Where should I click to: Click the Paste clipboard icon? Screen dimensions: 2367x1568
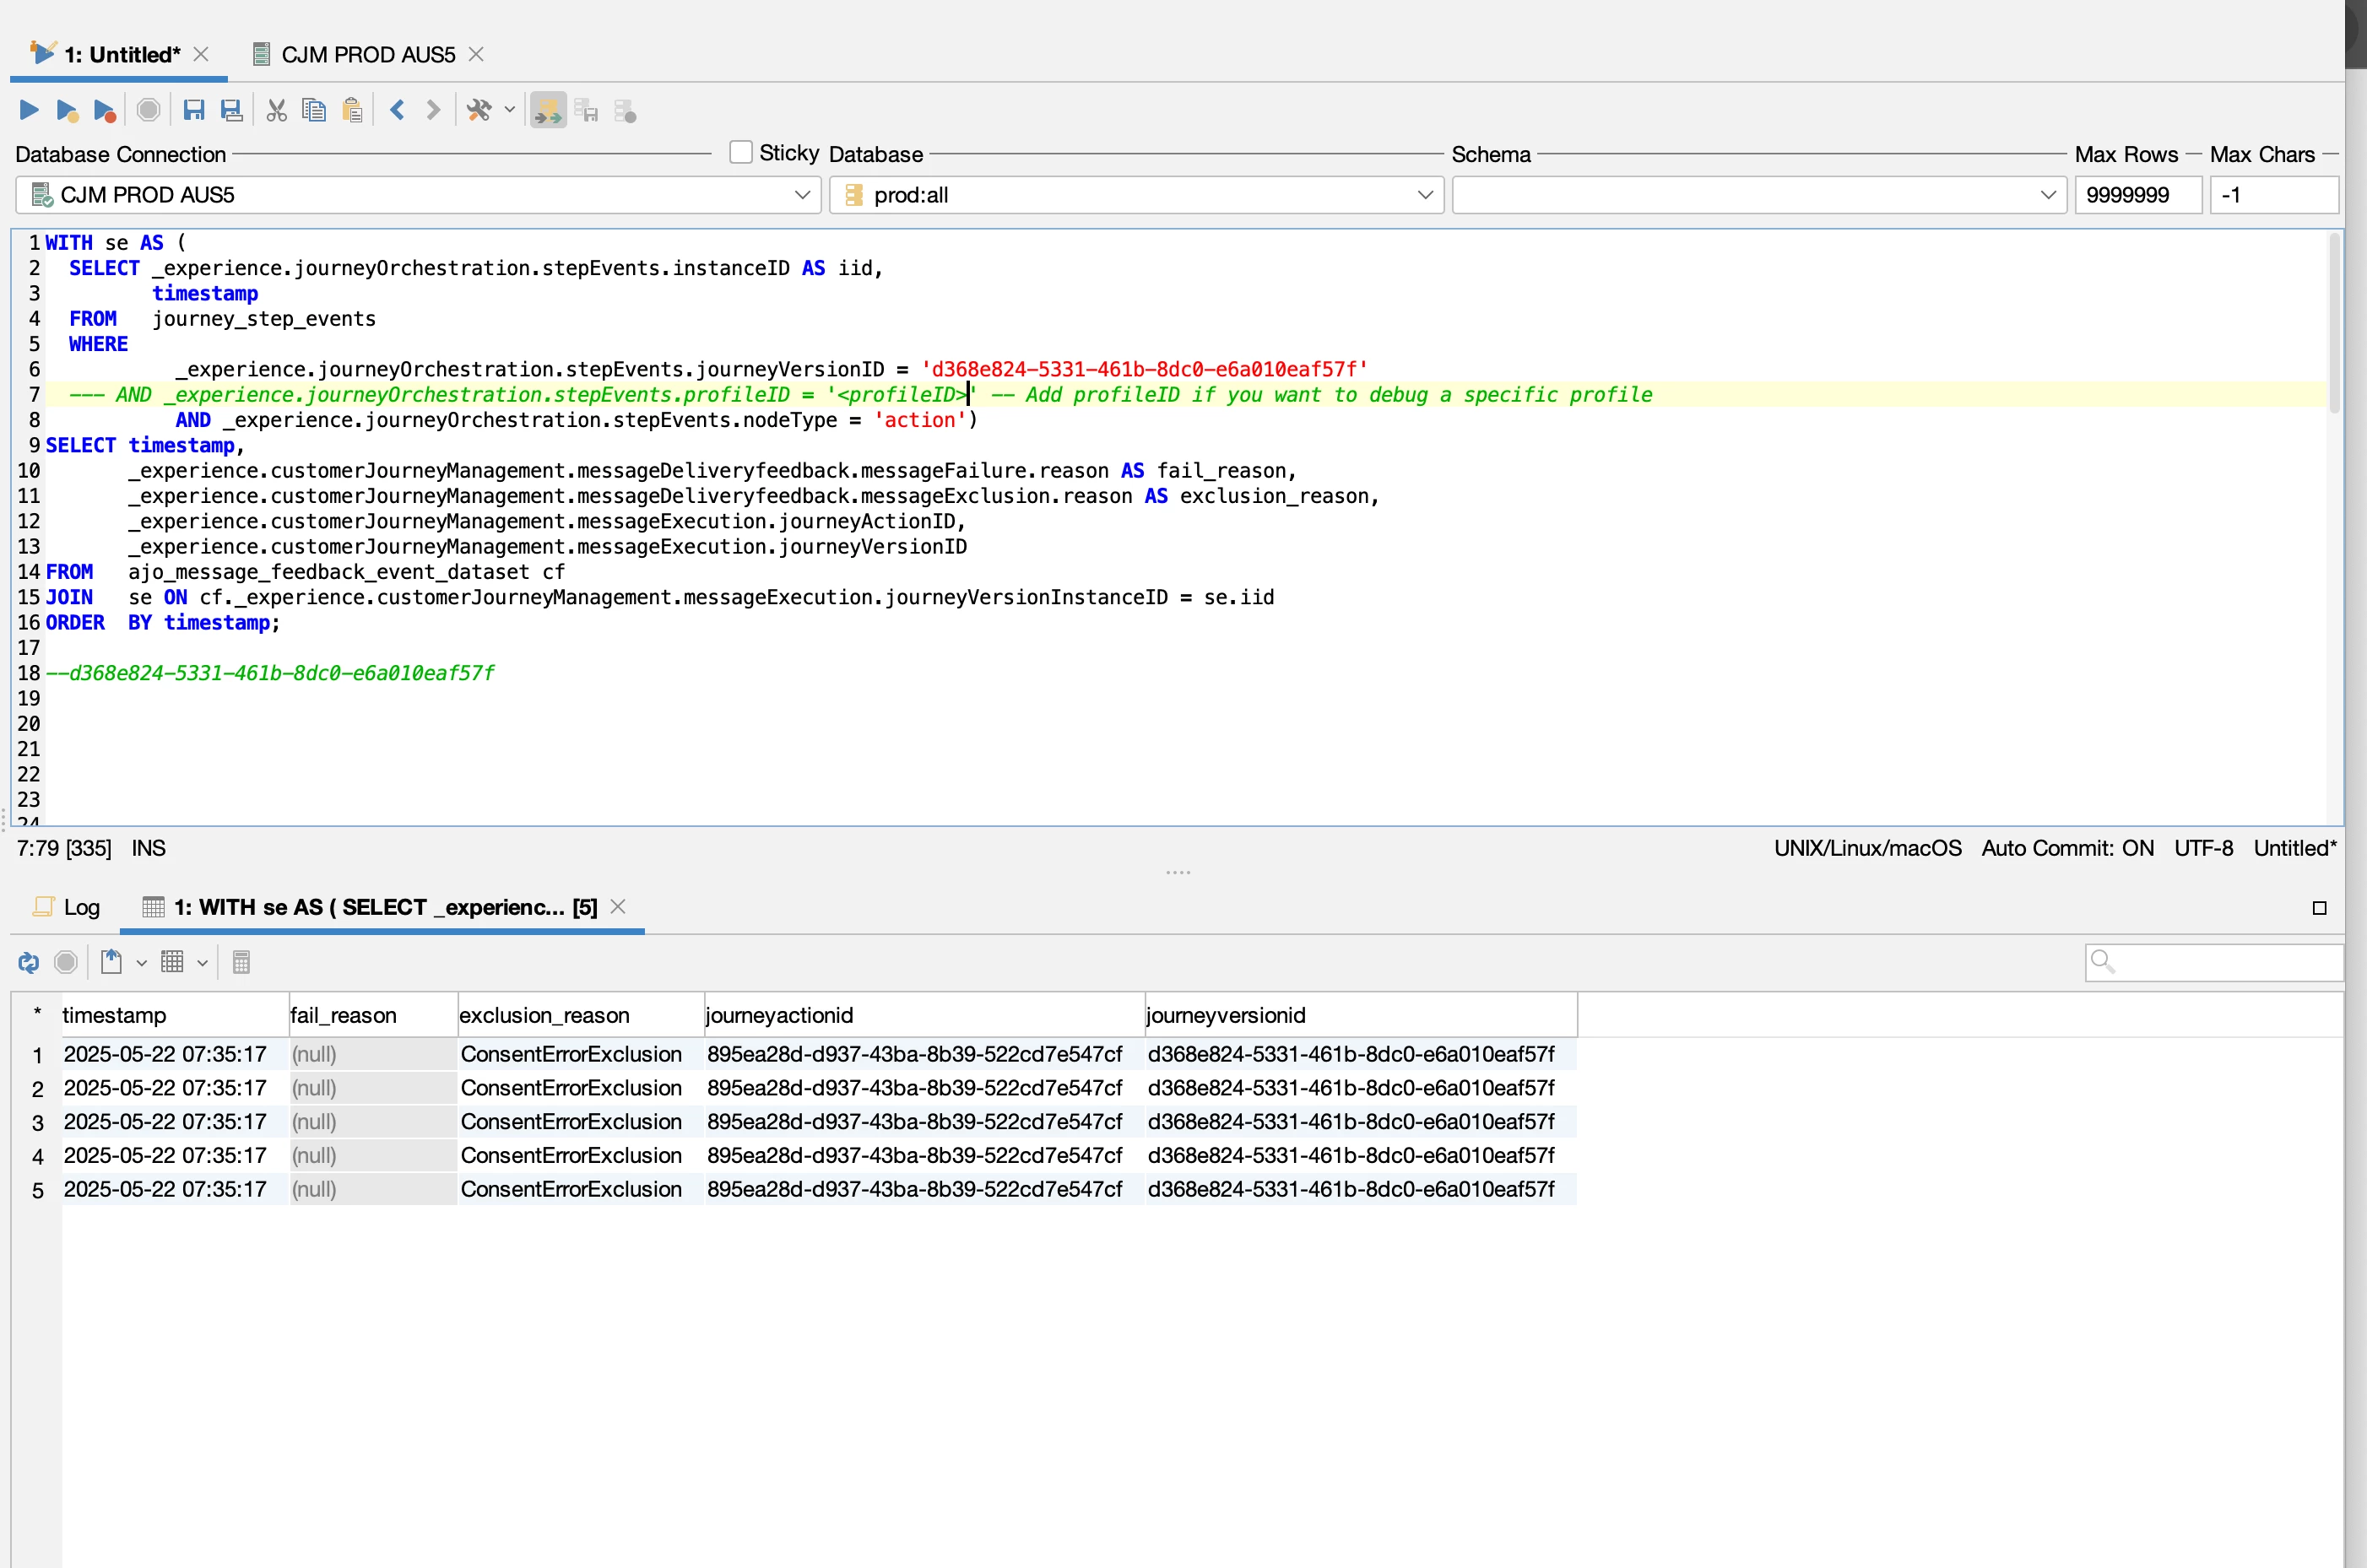352,110
